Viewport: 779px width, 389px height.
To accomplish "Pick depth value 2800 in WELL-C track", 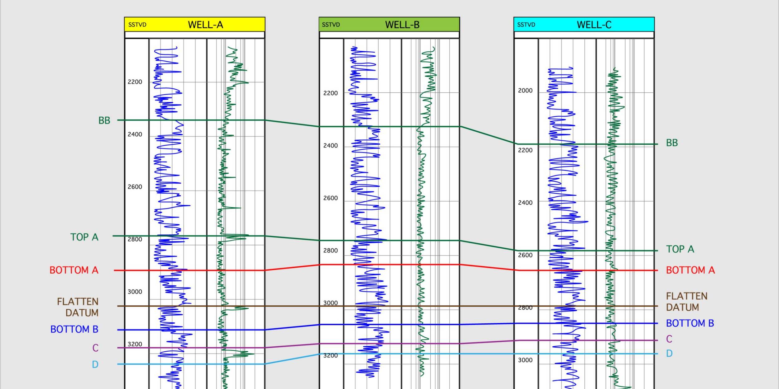I will point(525,308).
